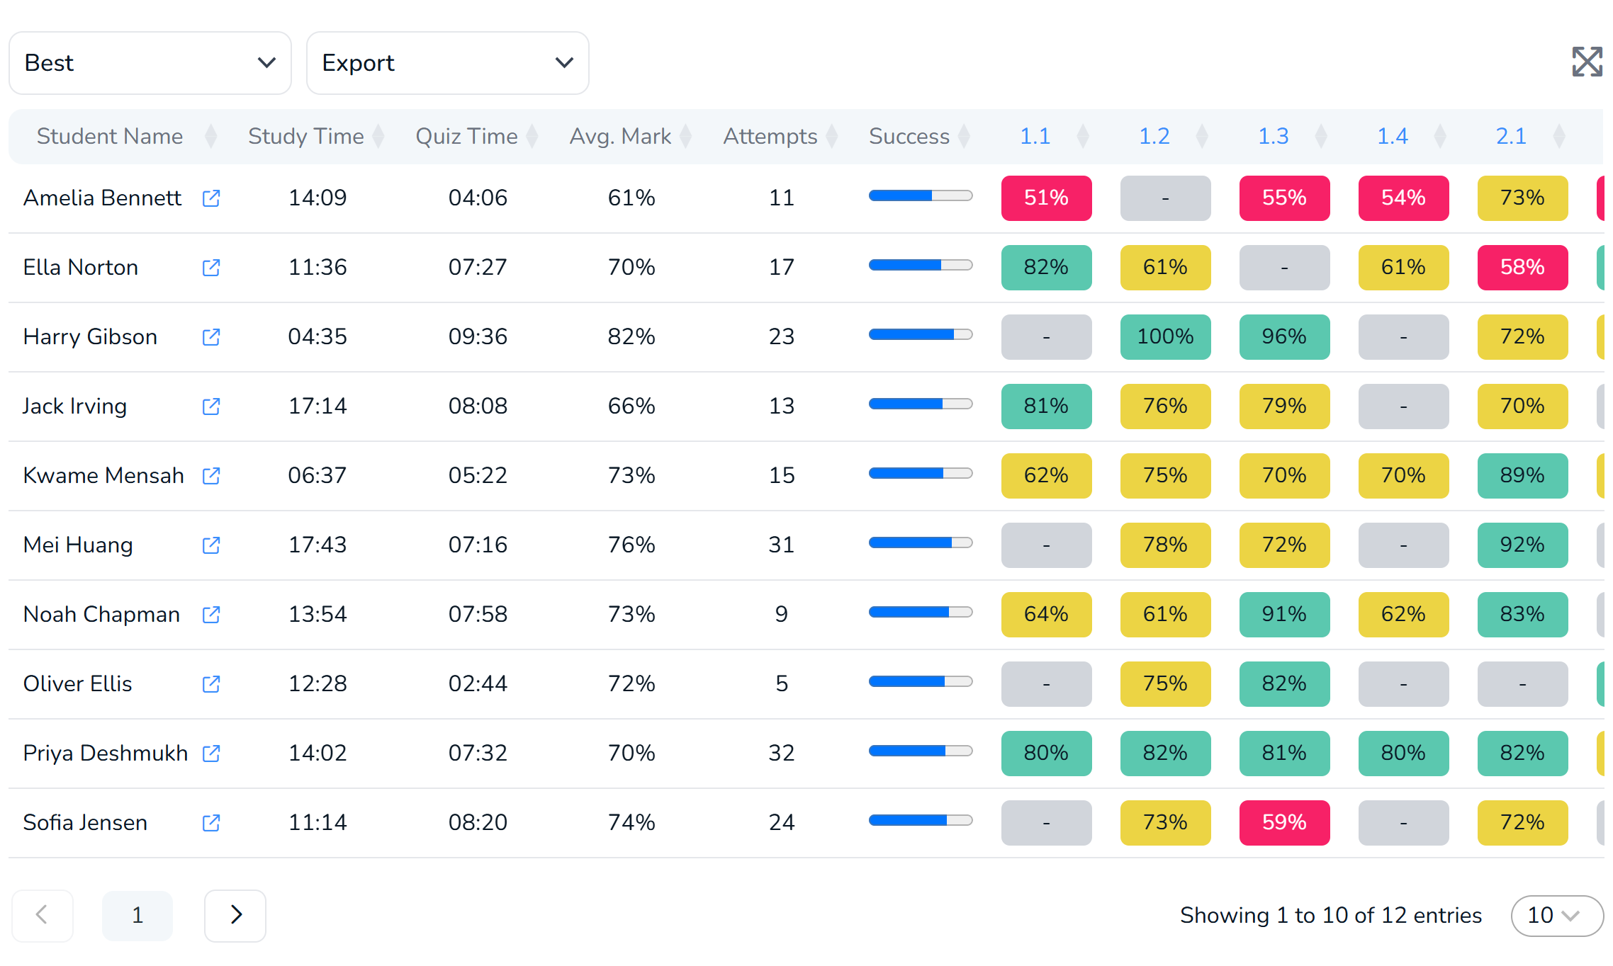
Task: Go to previous page with left arrow
Action: 43,915
